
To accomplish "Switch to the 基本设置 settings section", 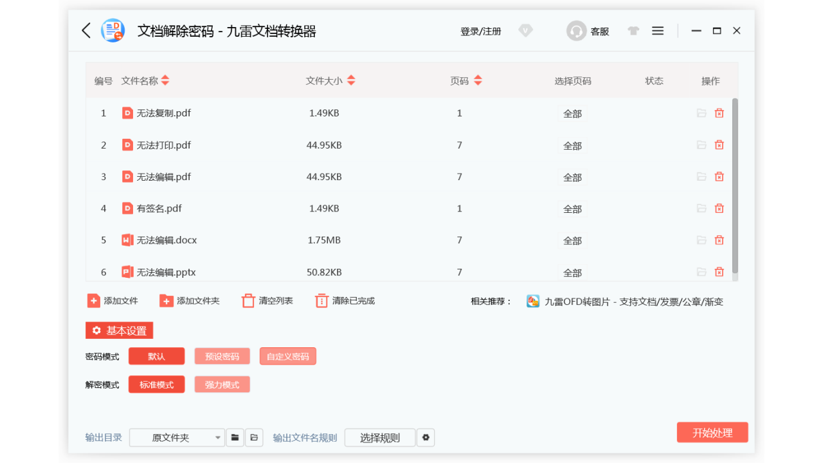I will 120,331.
